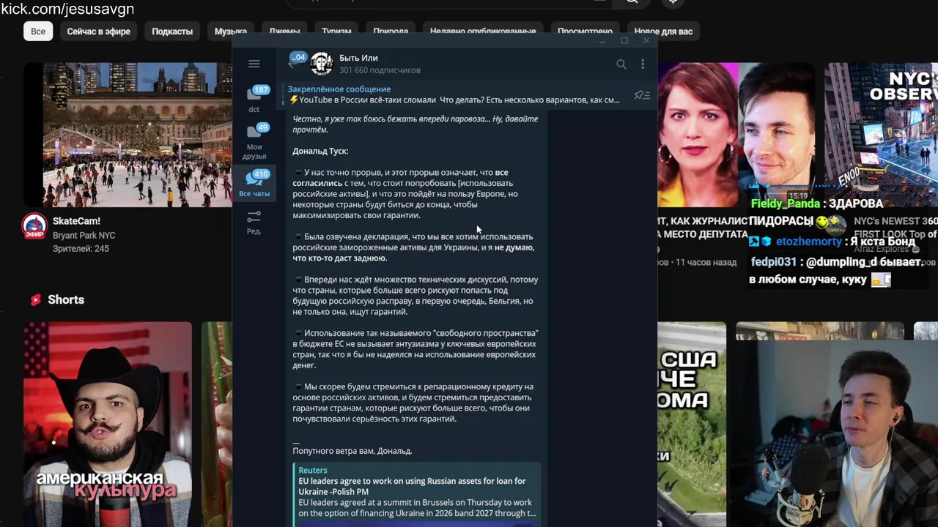
Task: Open the Быть Или channel title
Action: (358, 58)
